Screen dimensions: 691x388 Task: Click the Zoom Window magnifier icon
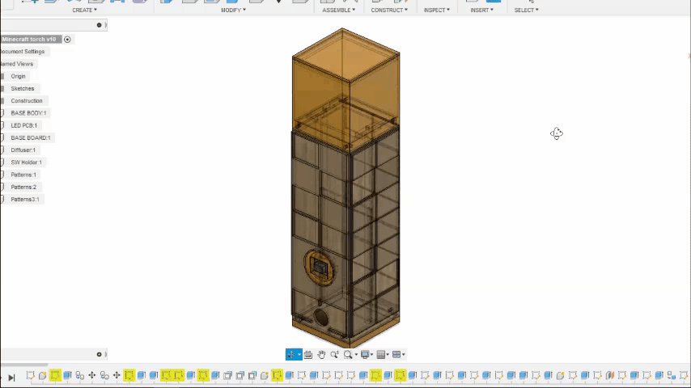click(x=348, y=355)
